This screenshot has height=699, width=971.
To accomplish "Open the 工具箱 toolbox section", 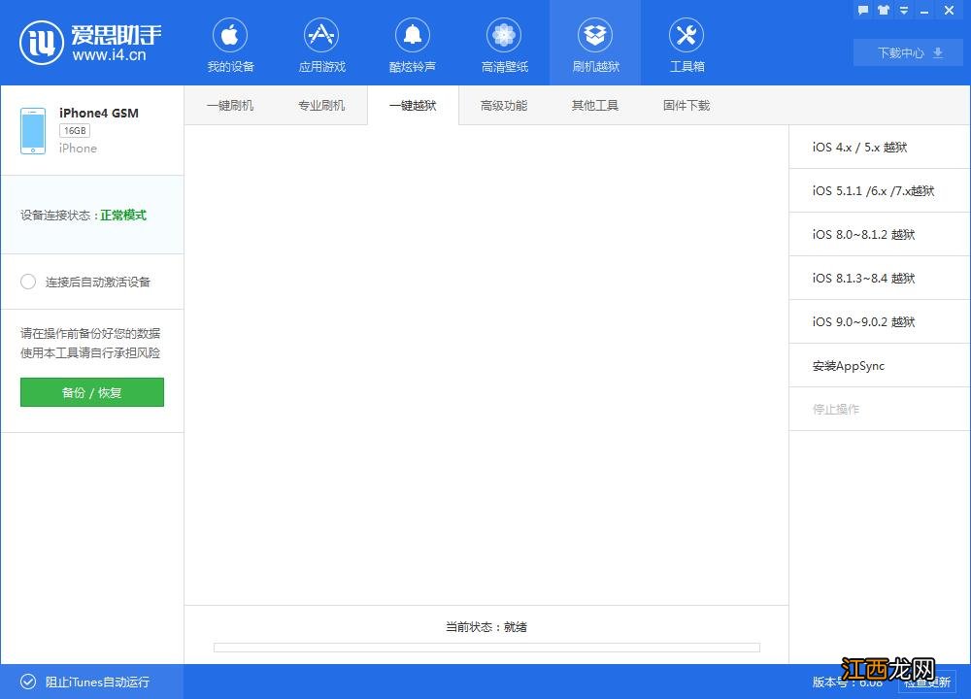I will point(686,46).
